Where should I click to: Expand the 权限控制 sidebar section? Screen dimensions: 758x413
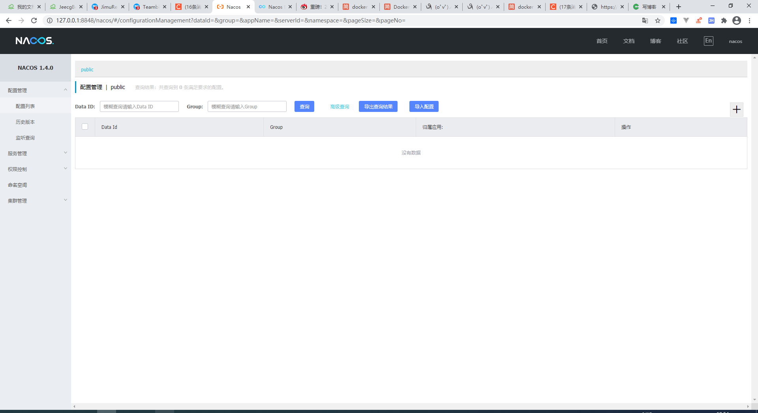click(x=36, y=169)
